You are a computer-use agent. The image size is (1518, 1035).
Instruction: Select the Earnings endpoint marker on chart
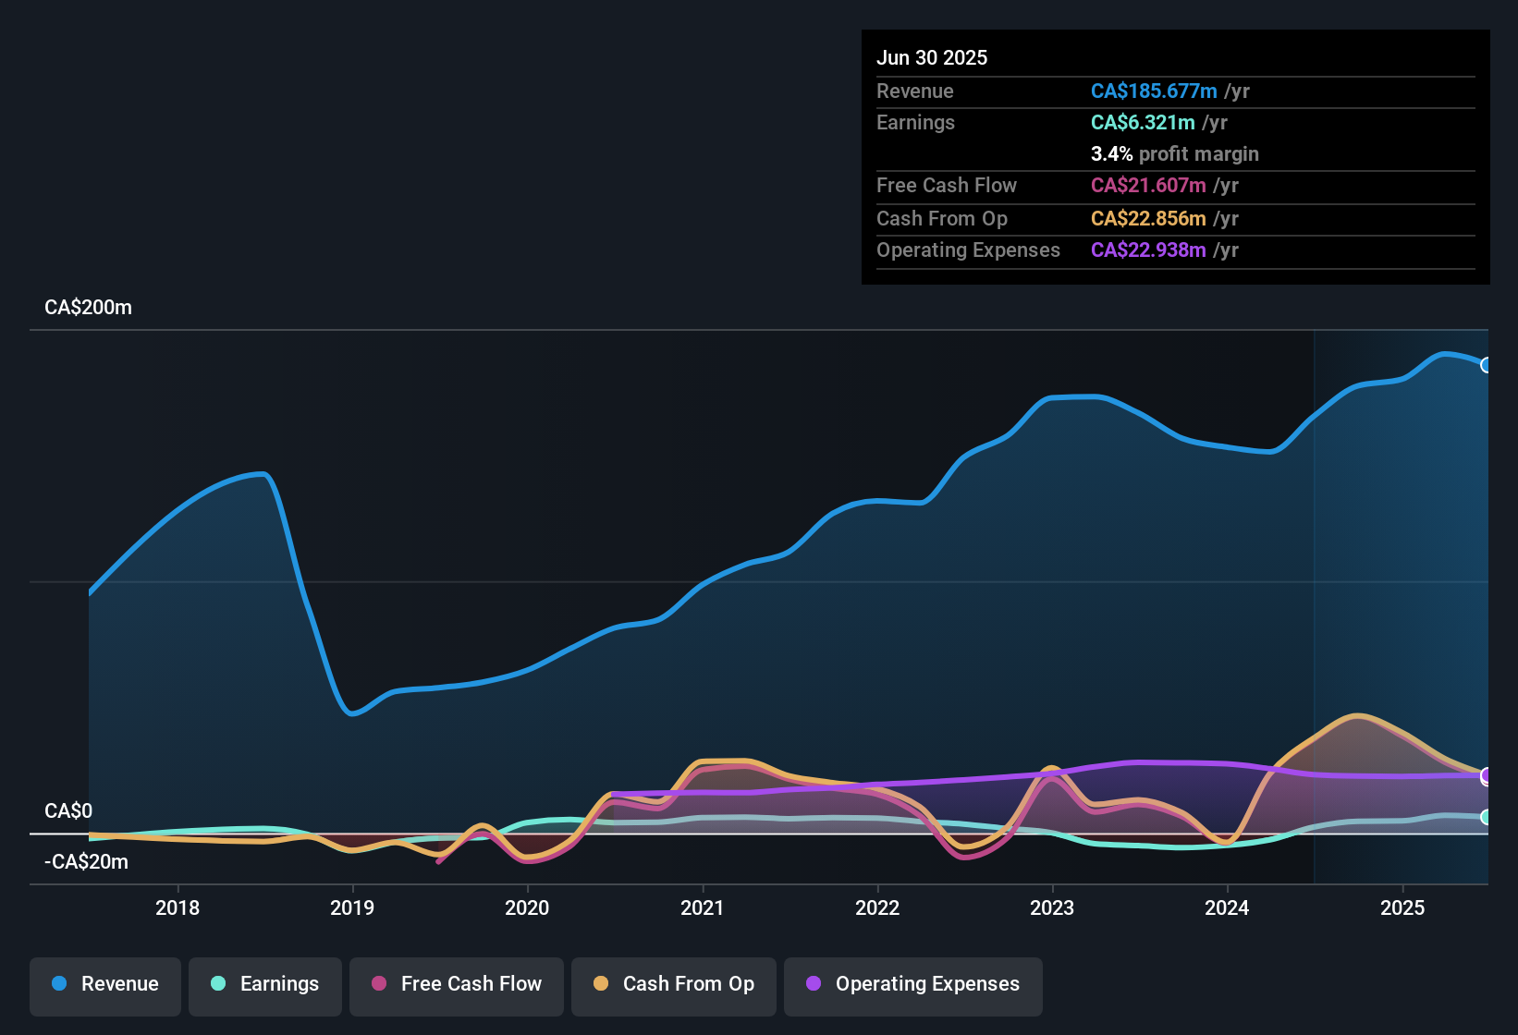(x=1487, y=817)
